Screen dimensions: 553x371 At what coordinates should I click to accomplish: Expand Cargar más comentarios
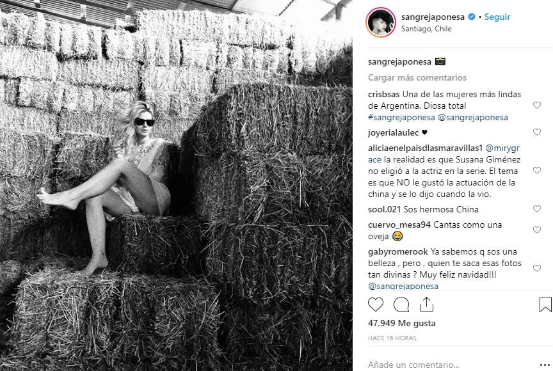coord(417,77)
